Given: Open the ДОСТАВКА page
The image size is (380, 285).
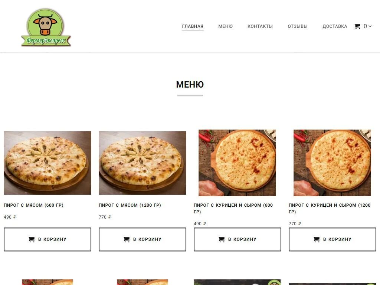Looking at the screenshot, I should click(335, 26).
